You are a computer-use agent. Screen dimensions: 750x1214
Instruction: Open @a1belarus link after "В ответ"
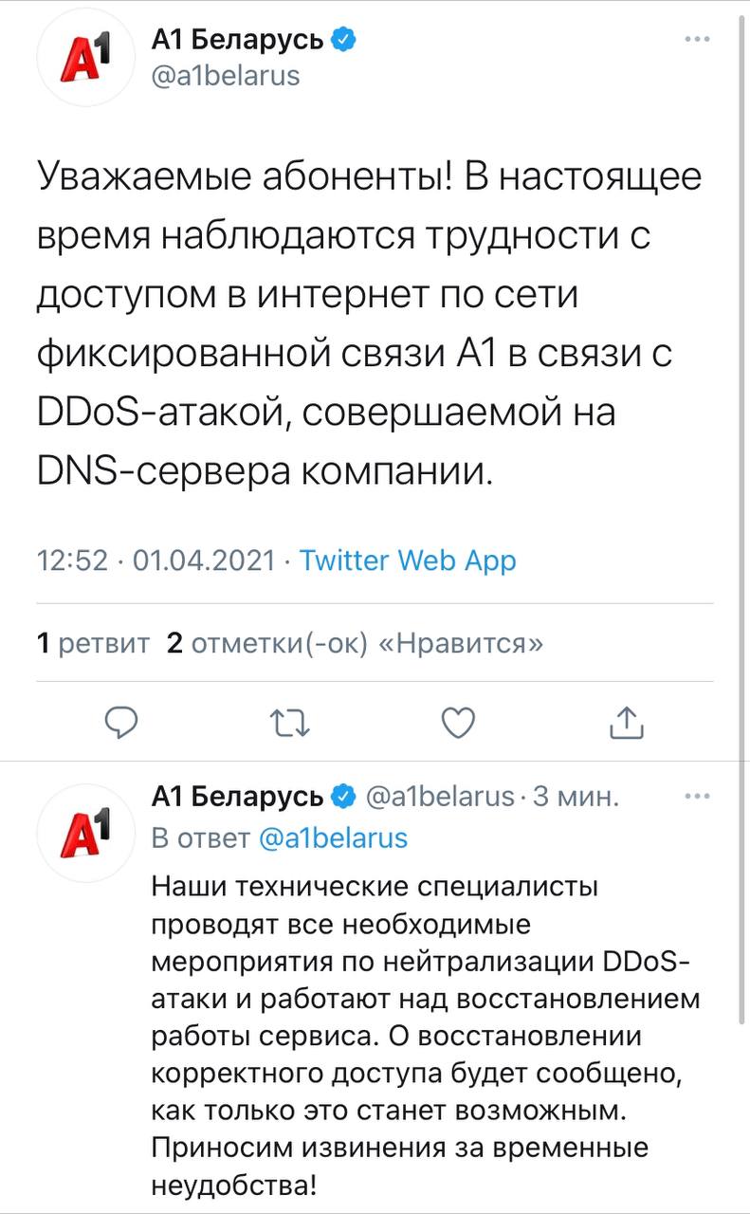[333, 838]
